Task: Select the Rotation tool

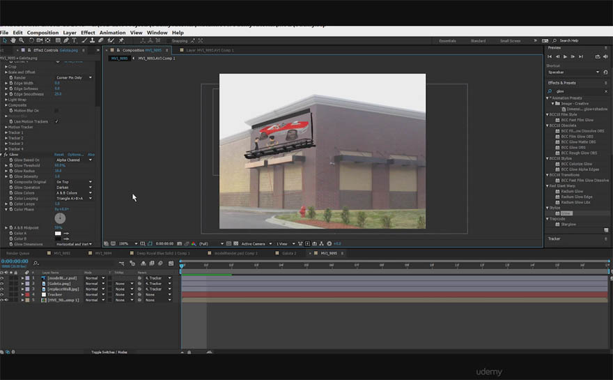Action: [x=31, y=40]
